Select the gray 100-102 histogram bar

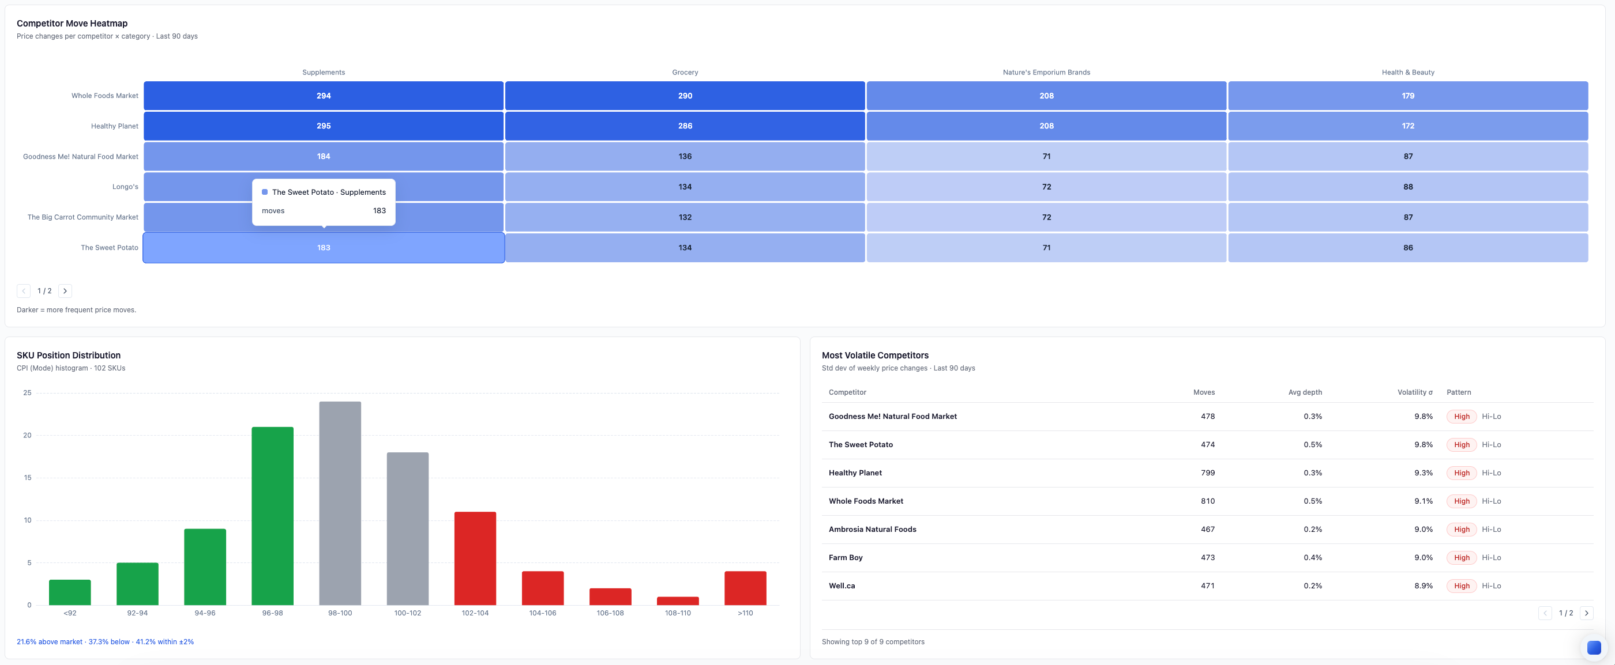tap(408, 528)
